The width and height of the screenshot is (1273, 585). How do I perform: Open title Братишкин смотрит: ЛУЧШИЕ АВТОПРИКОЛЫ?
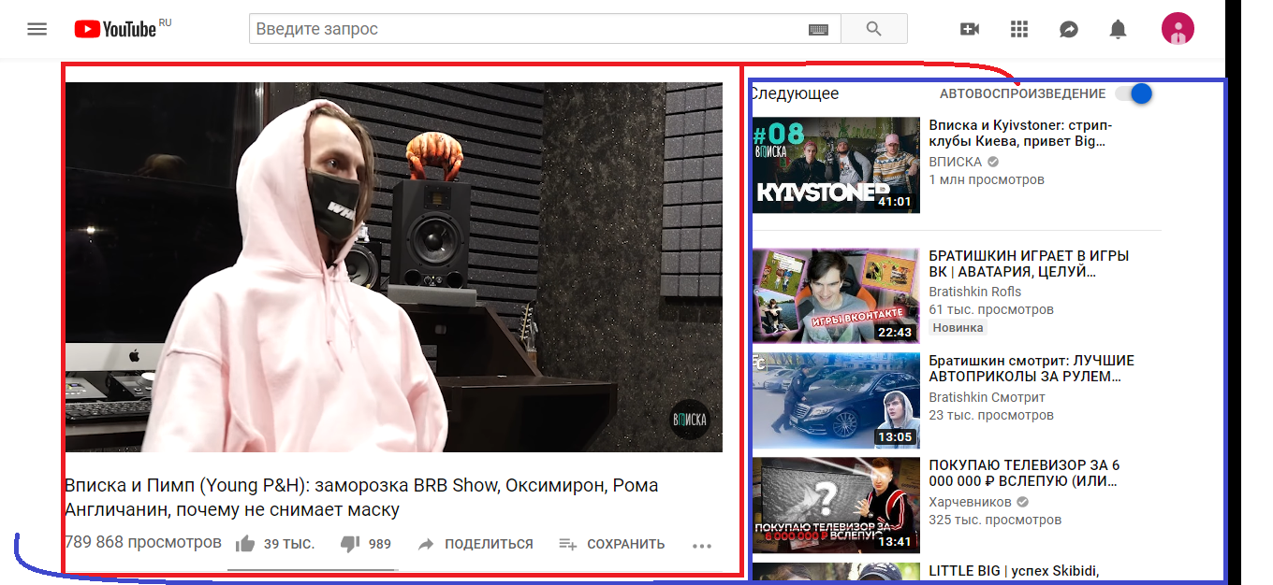pos(1032,368)
